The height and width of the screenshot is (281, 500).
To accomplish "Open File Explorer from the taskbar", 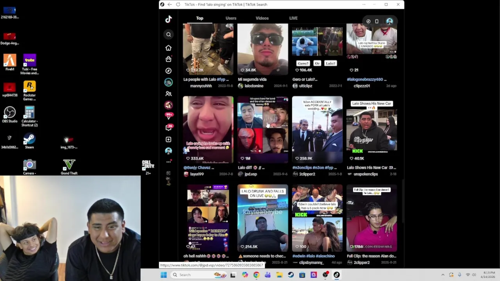I will [279, 275].
